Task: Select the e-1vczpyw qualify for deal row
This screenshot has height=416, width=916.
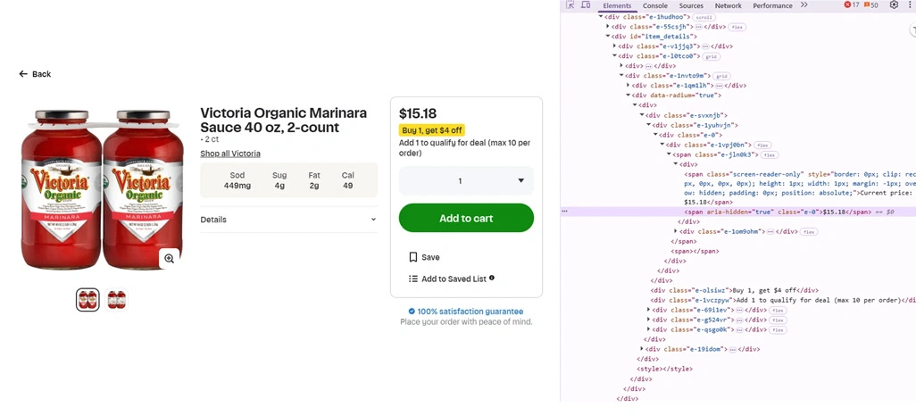Action: (x=783, y=300)
